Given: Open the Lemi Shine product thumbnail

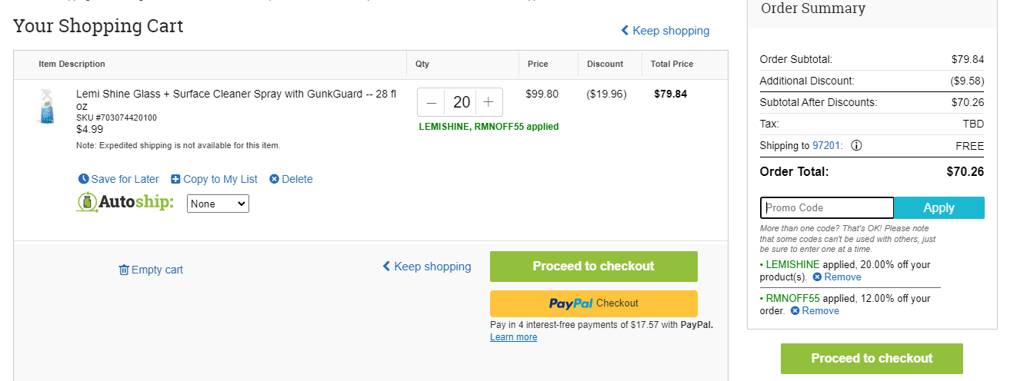Looking at the screenshot, I should point(46,106).
